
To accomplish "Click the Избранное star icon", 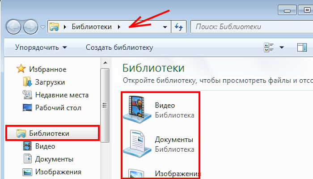I will tap(21, 69).
